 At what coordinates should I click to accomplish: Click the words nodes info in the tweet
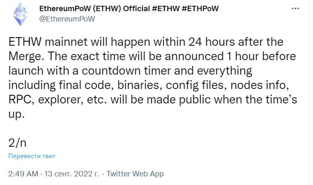point(259,85)
